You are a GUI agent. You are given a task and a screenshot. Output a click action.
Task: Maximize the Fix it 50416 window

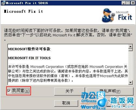click(128, 3)
